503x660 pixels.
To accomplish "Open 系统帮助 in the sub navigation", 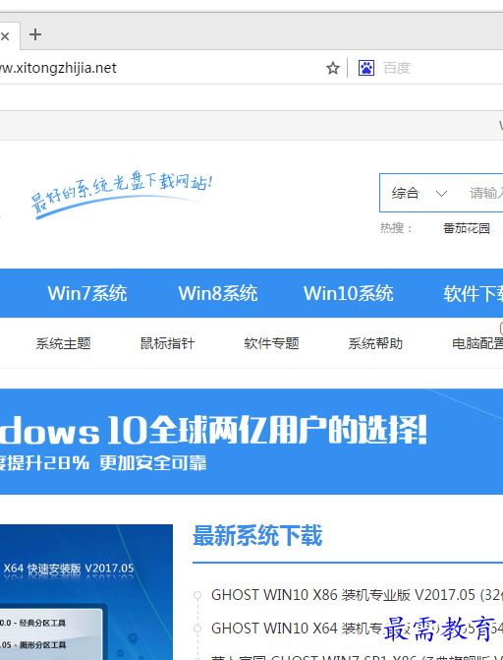I will pos(375,343).
